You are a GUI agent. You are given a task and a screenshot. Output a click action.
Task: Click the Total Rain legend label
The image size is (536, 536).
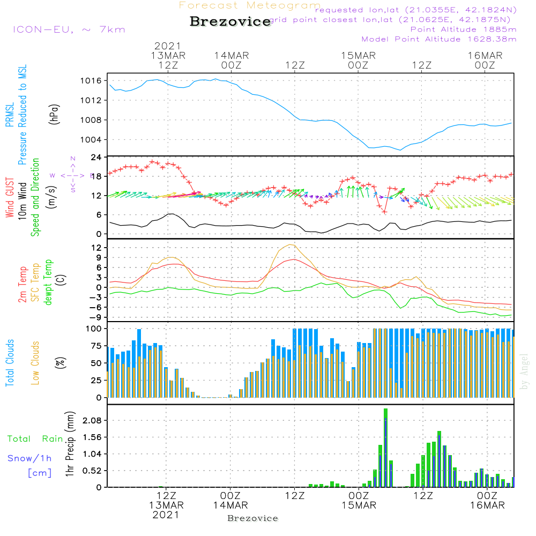click(35, 438)
